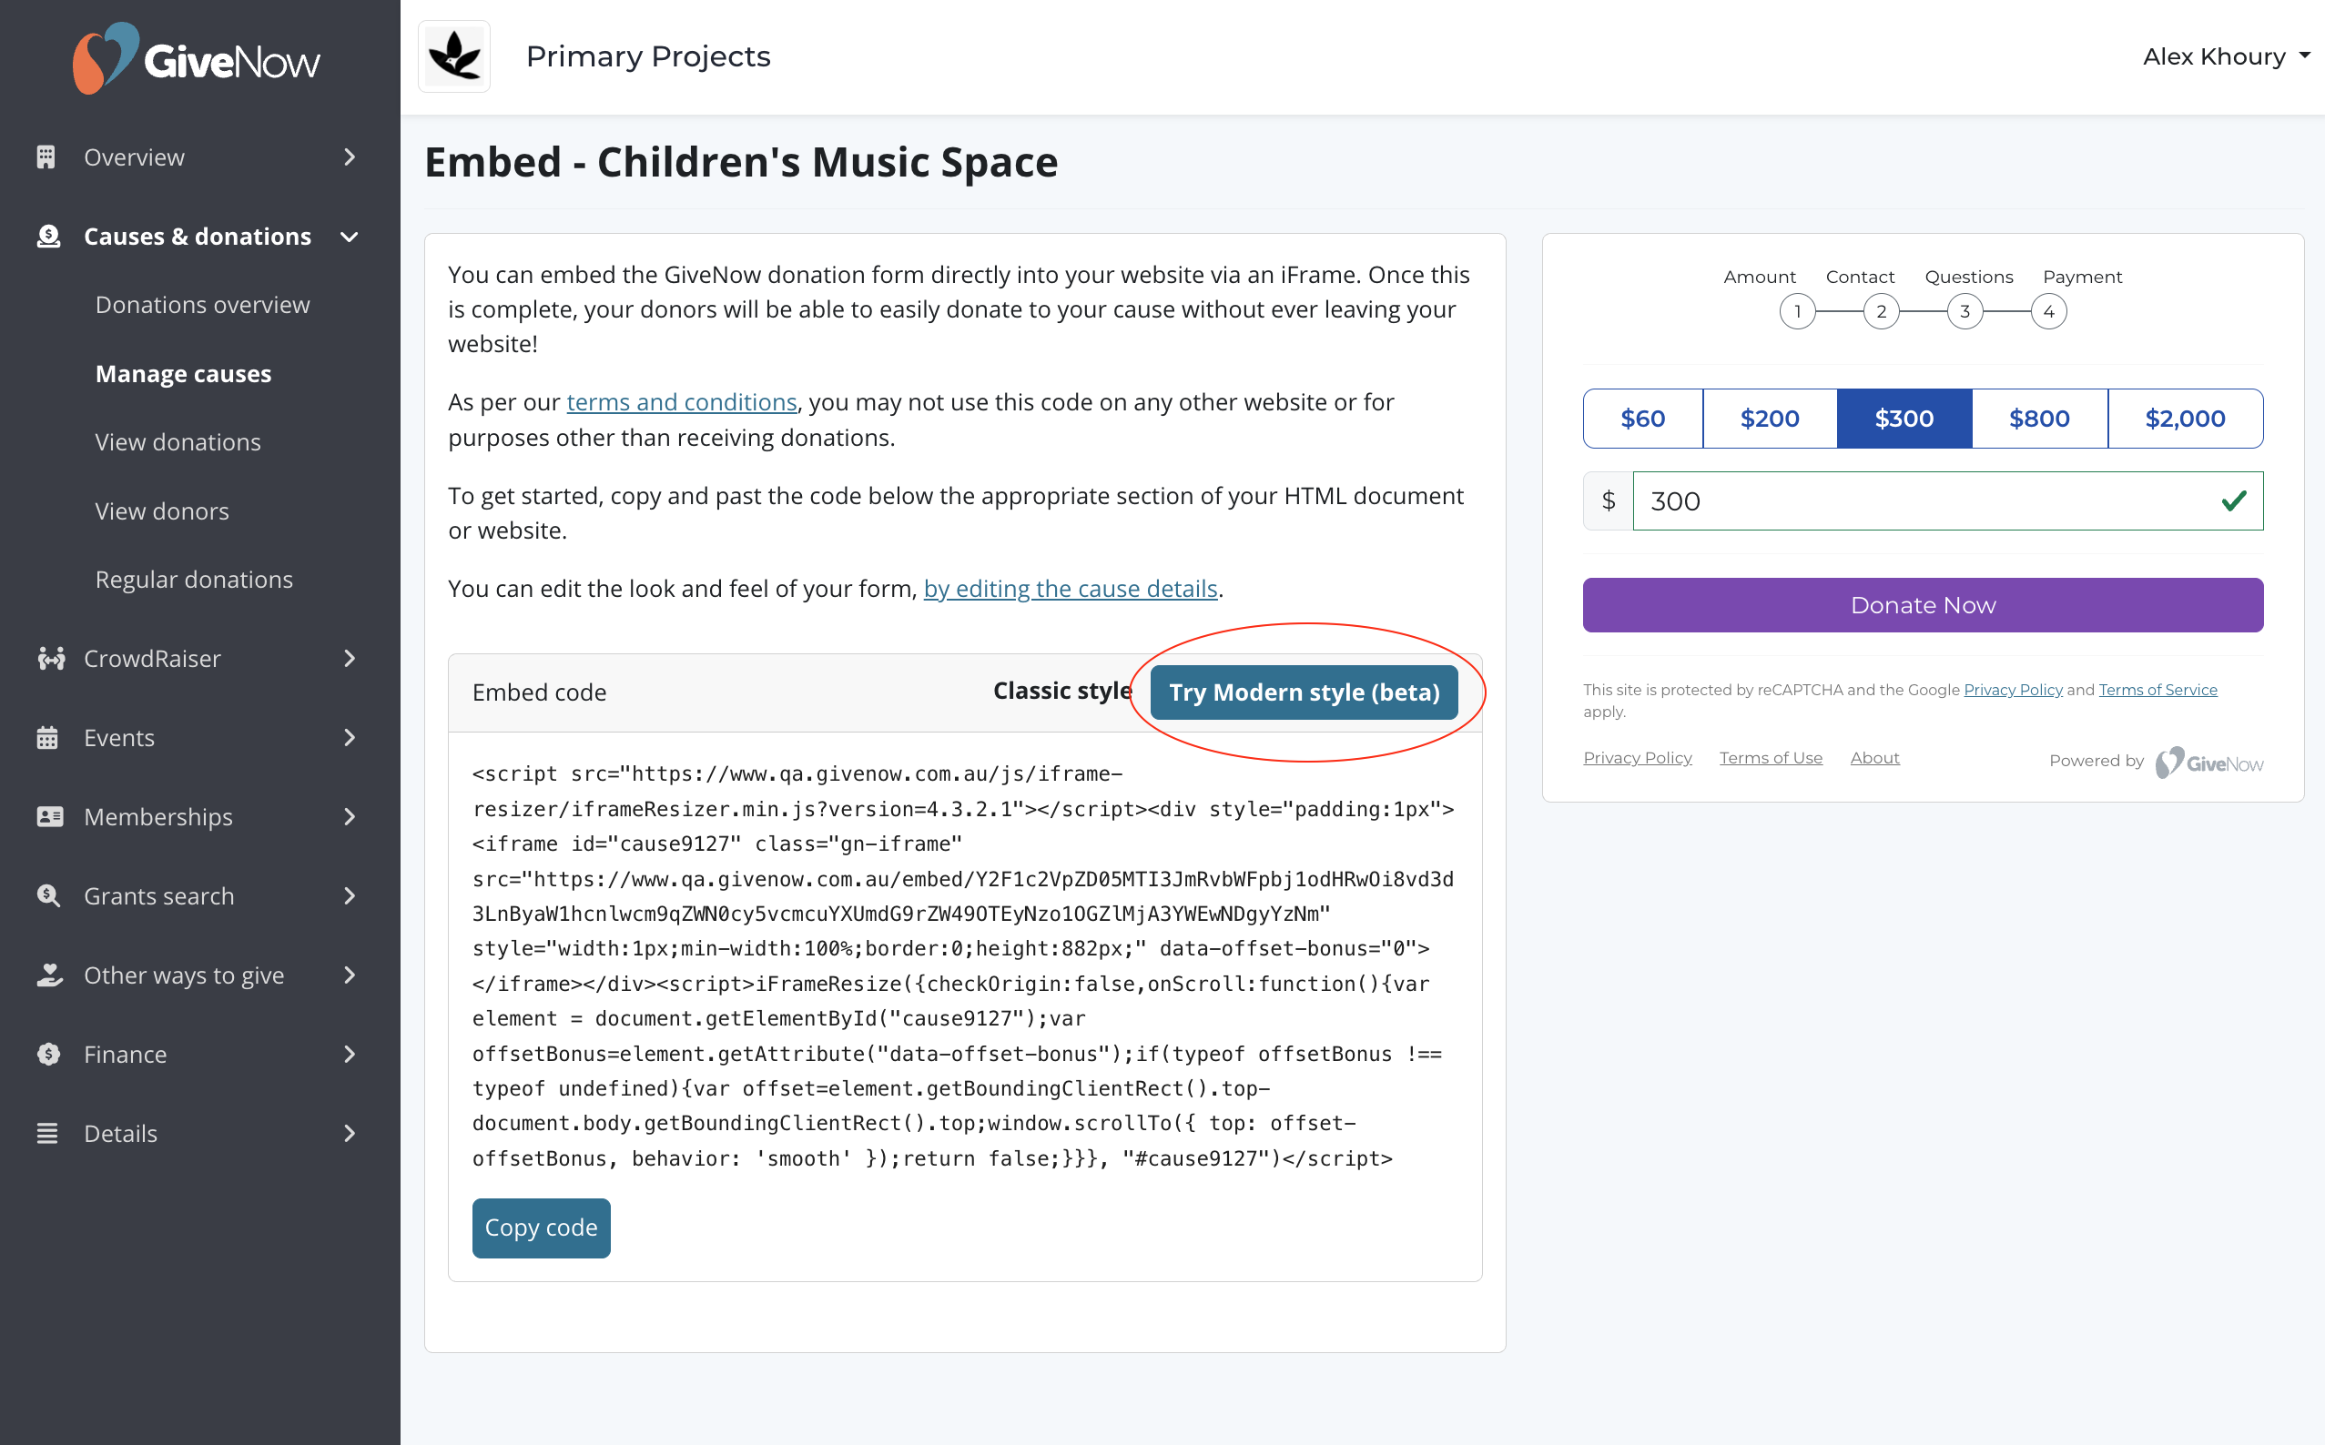The width and height of the screenshot is (2325, 1445).
Task: Expand the Other ways to give chevron
Action: (350, 975)
